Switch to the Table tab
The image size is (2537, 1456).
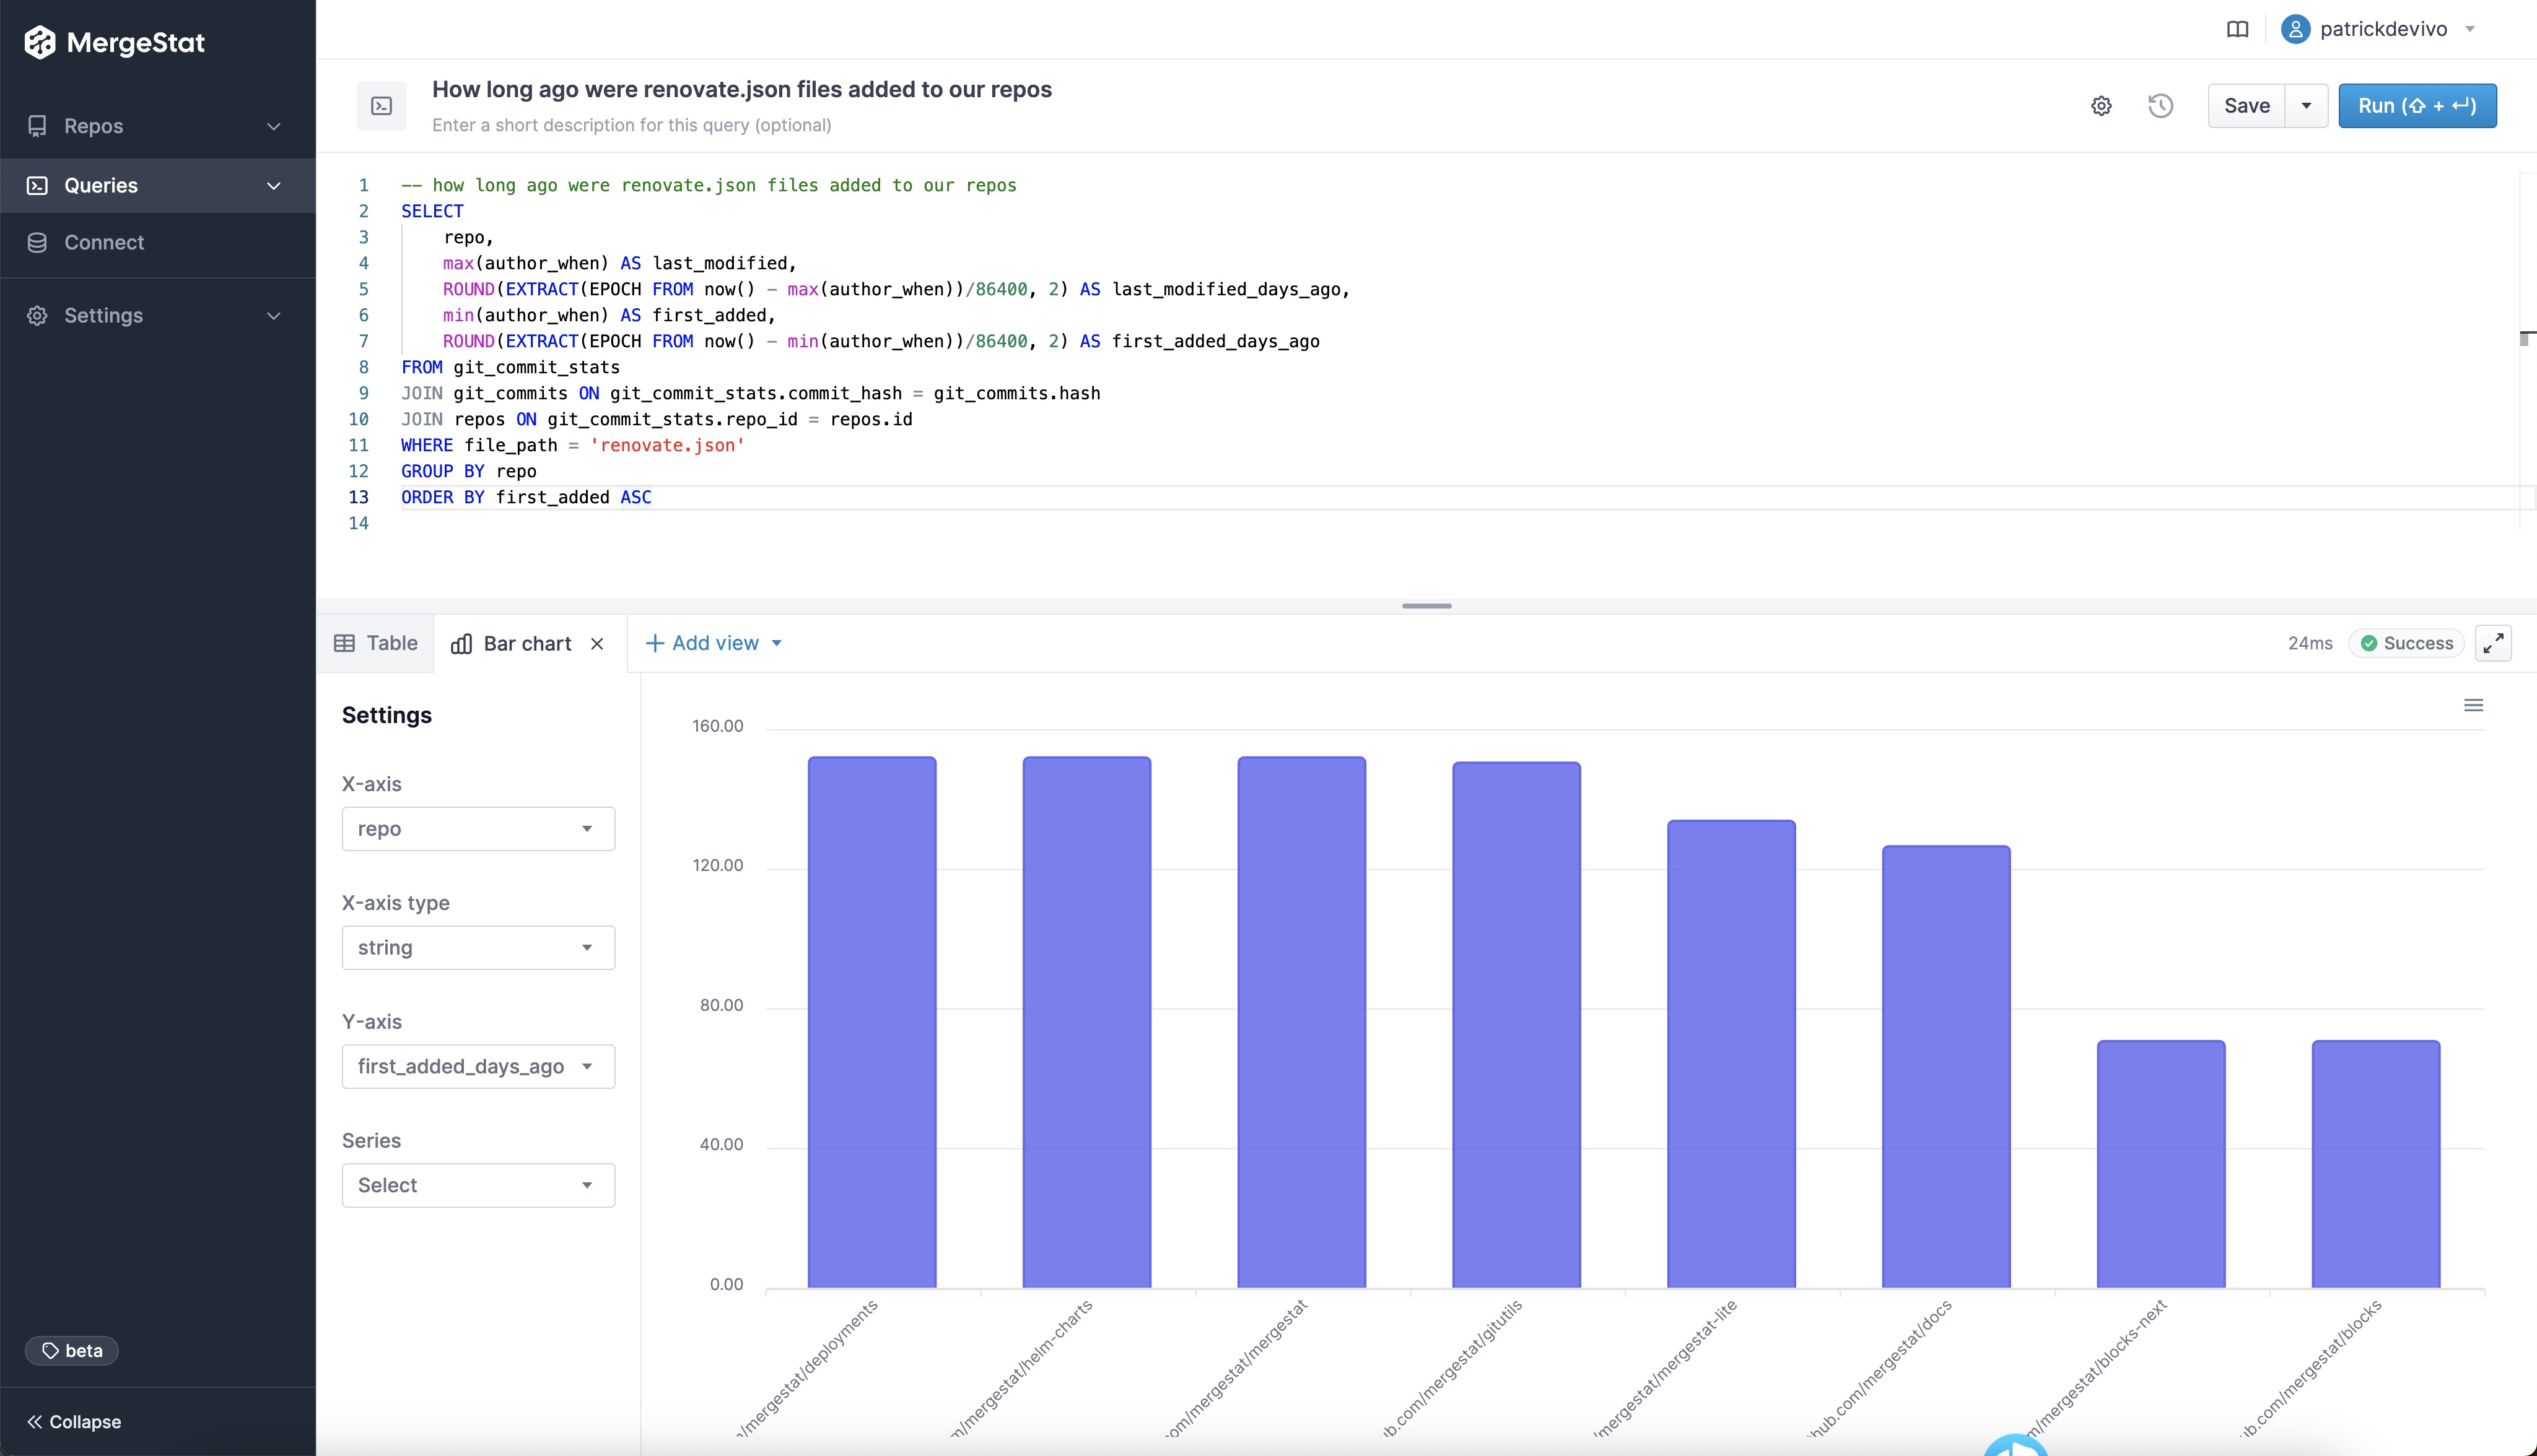(x=376, y=644)
